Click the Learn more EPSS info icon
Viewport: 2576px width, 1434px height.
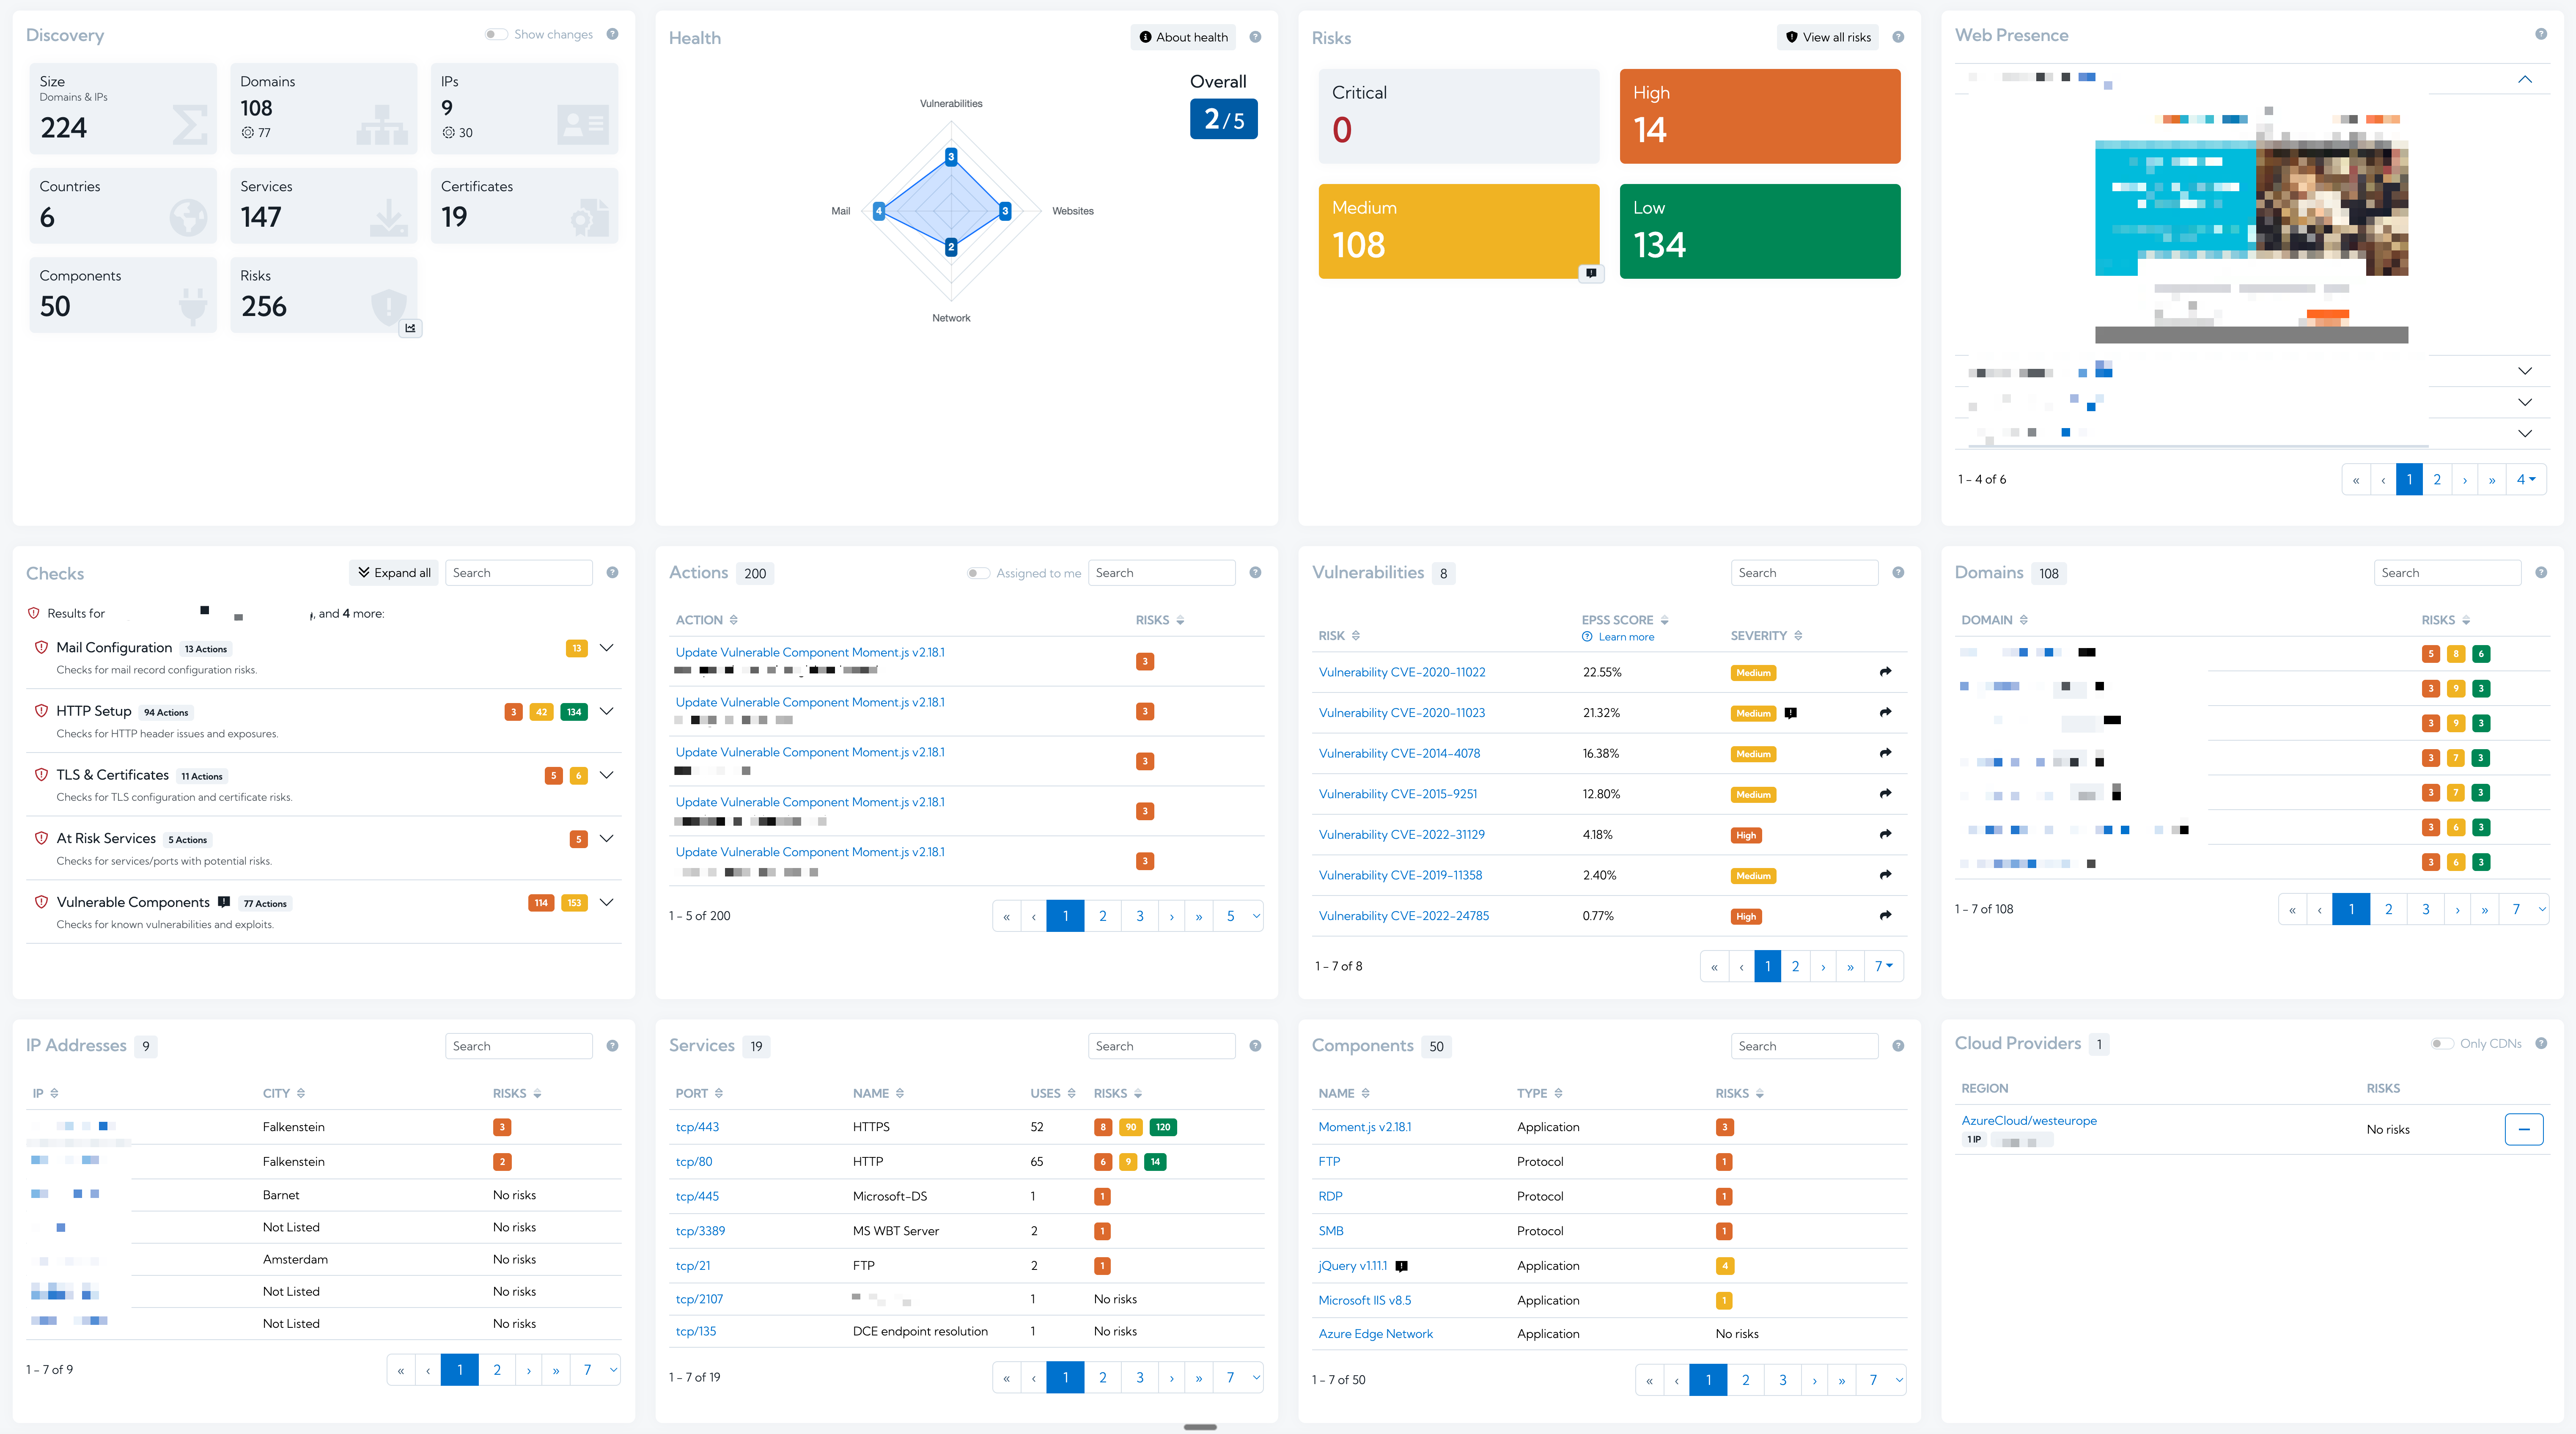pos(1587,637)
